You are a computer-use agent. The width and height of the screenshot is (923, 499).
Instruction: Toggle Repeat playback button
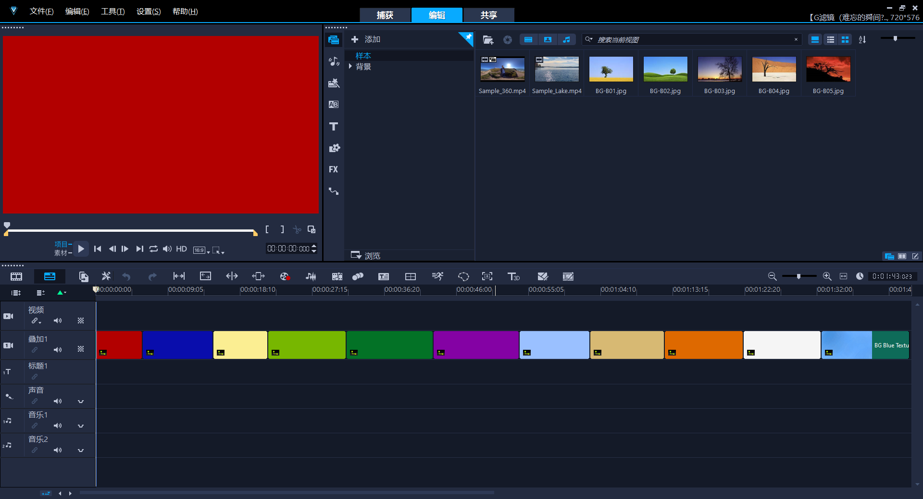point(153,249)
